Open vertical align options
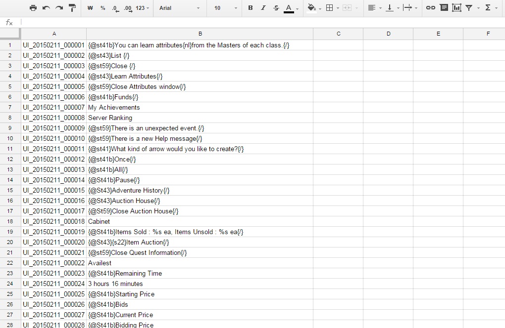This screenshot has height=328, width=505. pos(390,8)
